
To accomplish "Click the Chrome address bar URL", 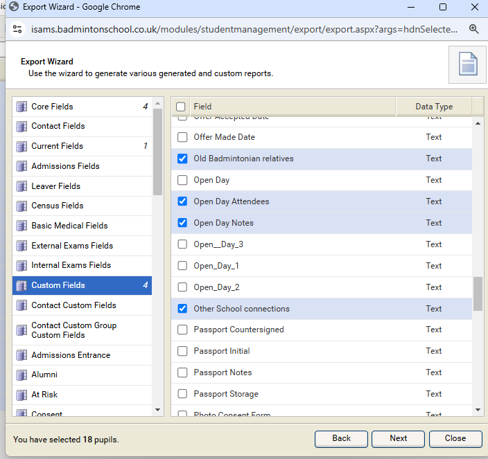I will tap(244, 29).
